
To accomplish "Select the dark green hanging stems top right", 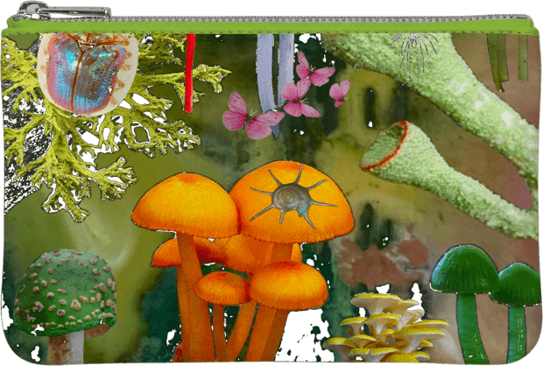I will tap(508, 60).
